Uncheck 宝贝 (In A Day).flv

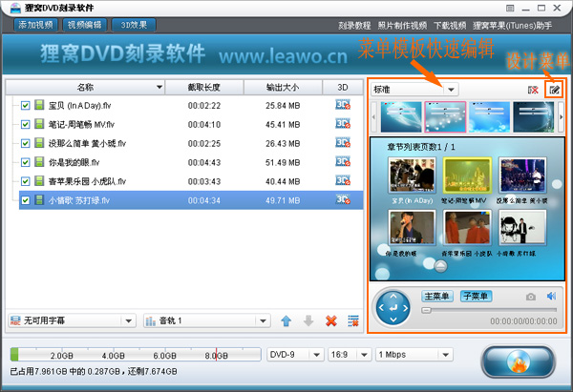25,106
